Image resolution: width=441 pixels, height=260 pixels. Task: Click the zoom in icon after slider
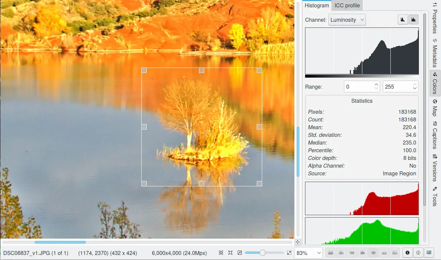tap(290, 253)
